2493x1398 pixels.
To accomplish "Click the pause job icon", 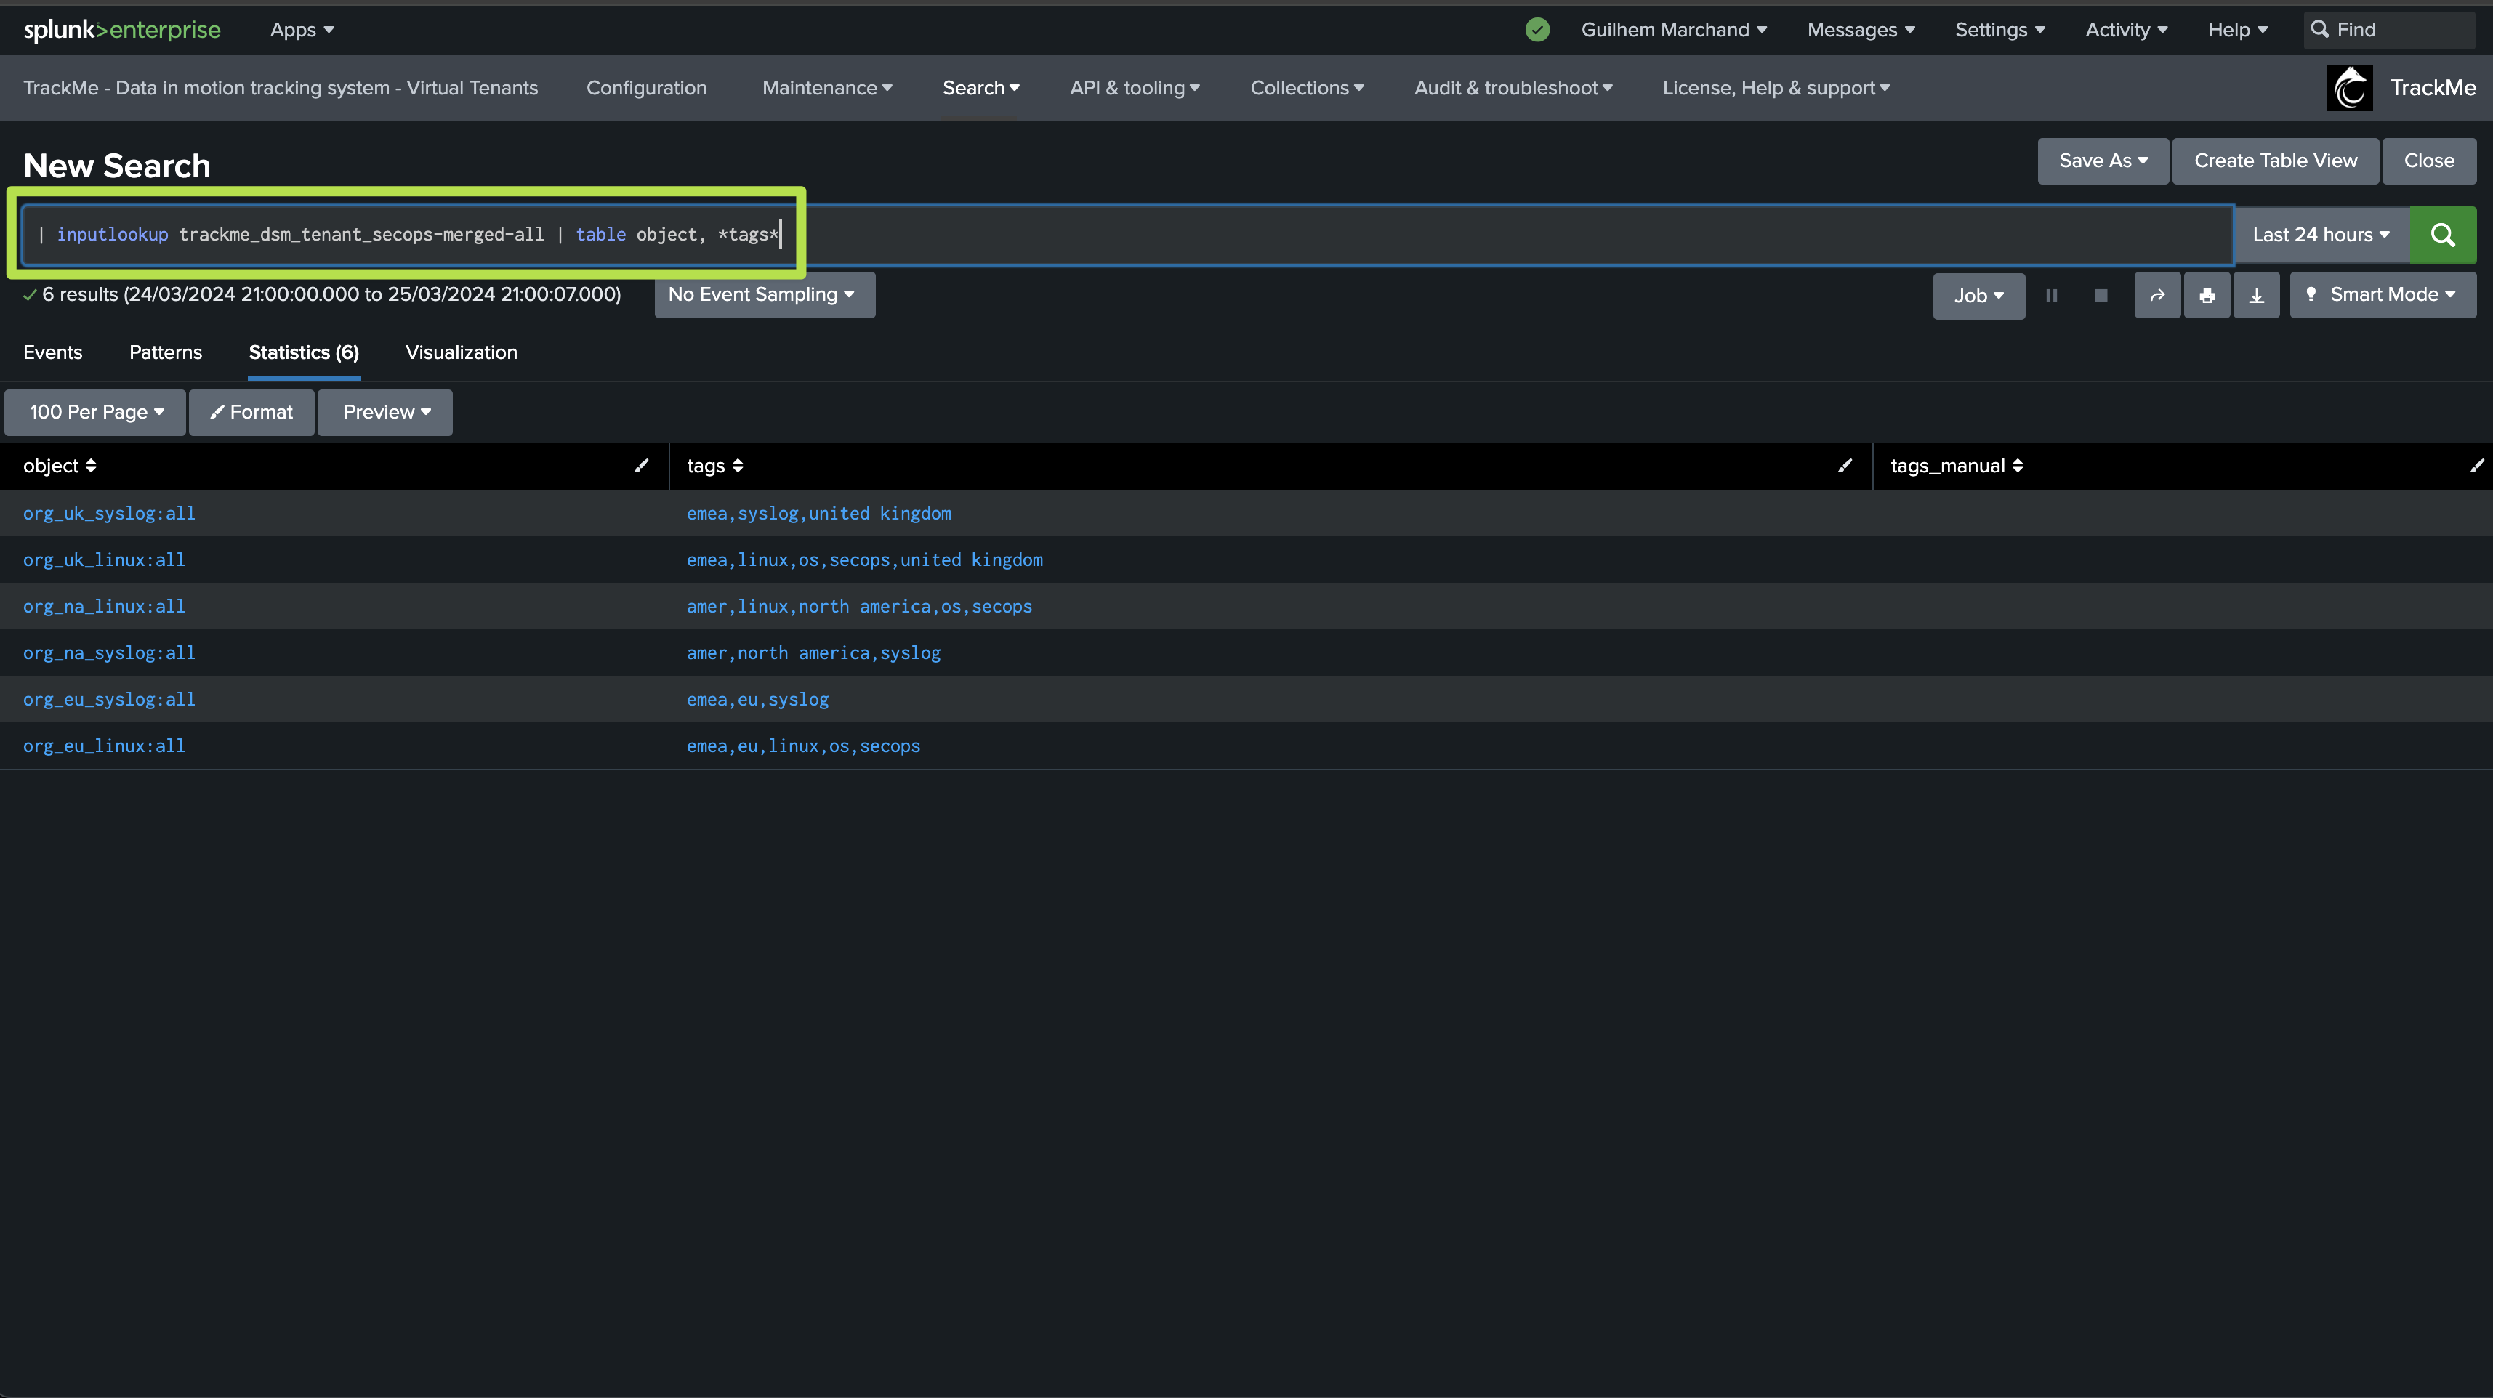I will click(x=2050, y=296).
